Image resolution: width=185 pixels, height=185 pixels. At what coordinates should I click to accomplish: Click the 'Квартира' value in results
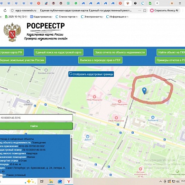(32, 153)
